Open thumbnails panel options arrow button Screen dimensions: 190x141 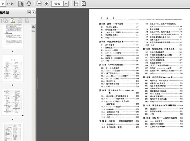click(x=33, y=12)
